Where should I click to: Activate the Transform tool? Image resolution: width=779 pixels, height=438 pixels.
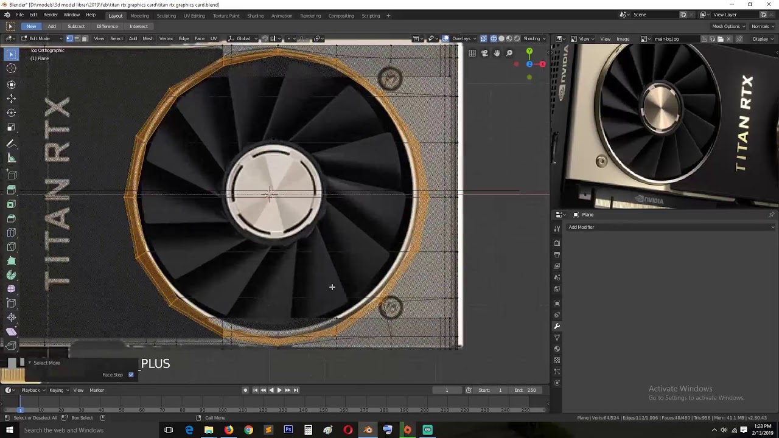point(12,83)
